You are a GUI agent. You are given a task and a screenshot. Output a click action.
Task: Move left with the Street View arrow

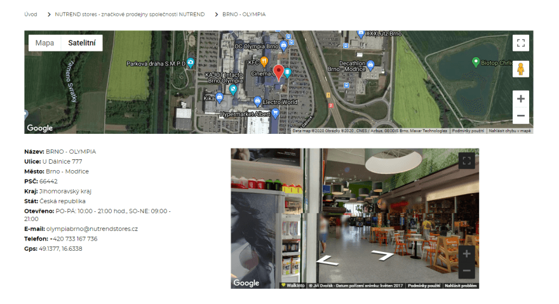327,260
